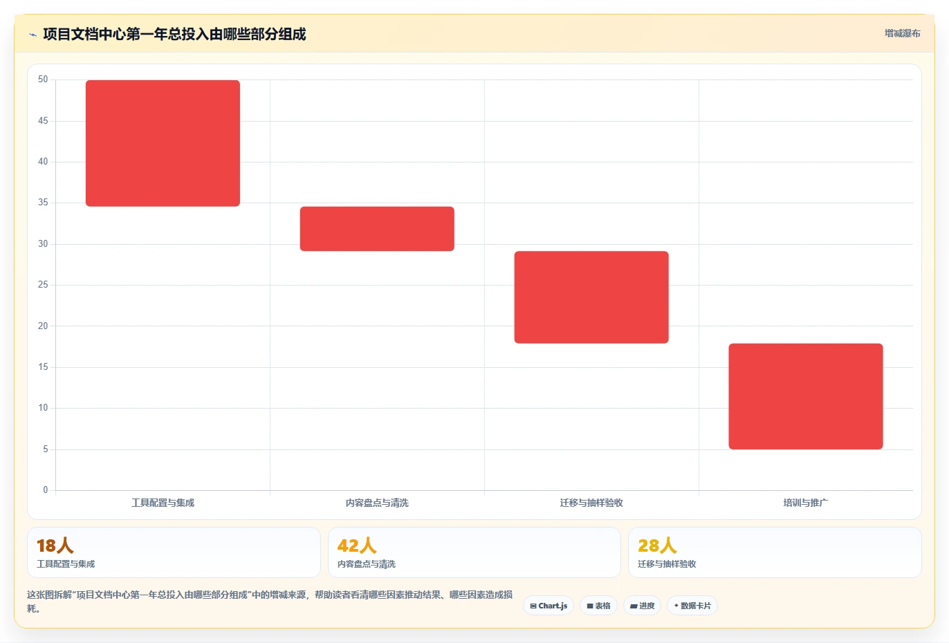
Task: Click the y-axis value 50
Action: point(43,80)
